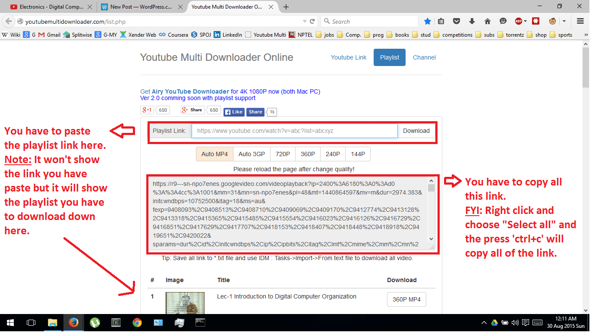Screen dimensions: 592x333
Task: Reload the page using the refresh icon
Action: point(312,21)
